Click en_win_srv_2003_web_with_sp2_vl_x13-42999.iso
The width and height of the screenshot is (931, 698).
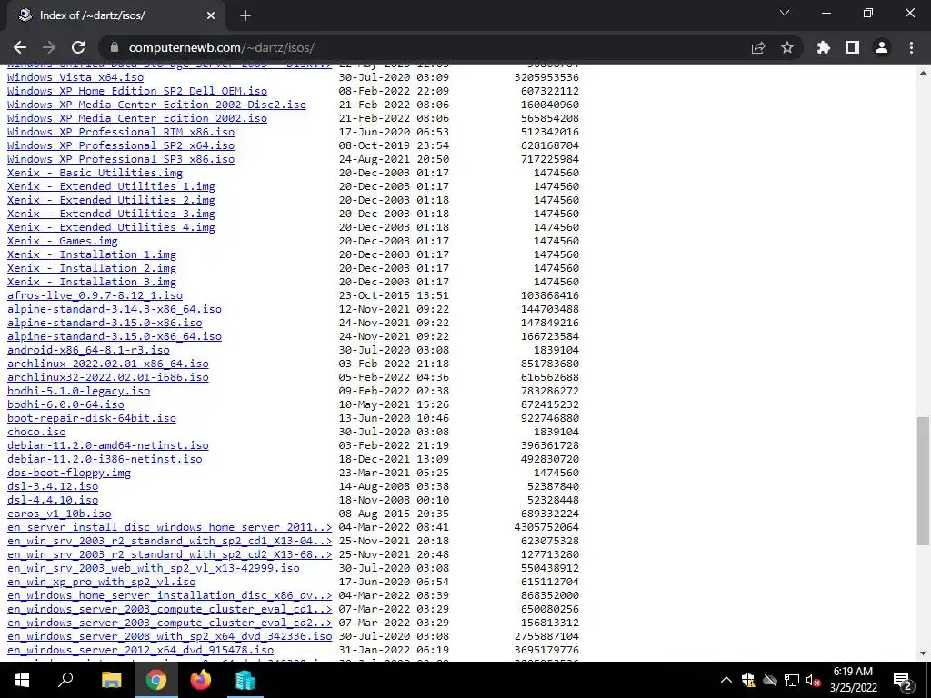tap(153, 568)
